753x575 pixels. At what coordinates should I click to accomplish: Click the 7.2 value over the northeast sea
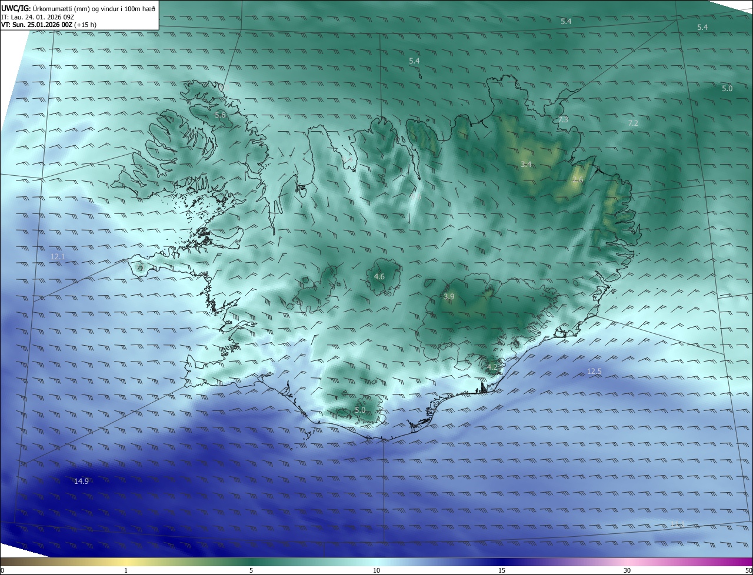633,123
